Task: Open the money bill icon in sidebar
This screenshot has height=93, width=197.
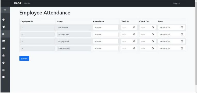Action: pyautogui.click(x=4, y=48)
